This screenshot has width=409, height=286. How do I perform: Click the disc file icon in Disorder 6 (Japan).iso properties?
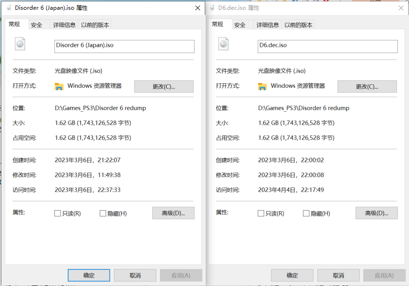(20, 44)
